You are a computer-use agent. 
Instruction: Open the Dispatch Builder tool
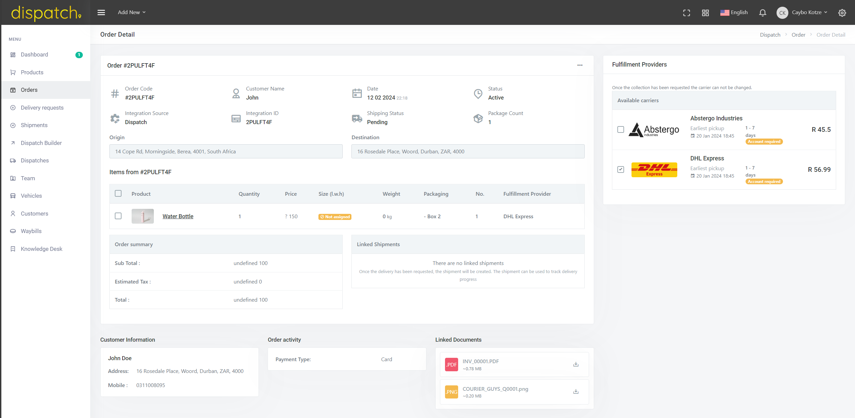click(x=41, y=143)
